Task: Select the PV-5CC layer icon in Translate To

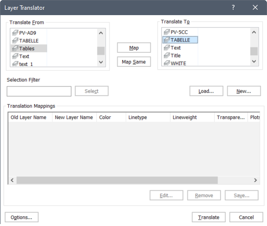Action: pos(167,32)
